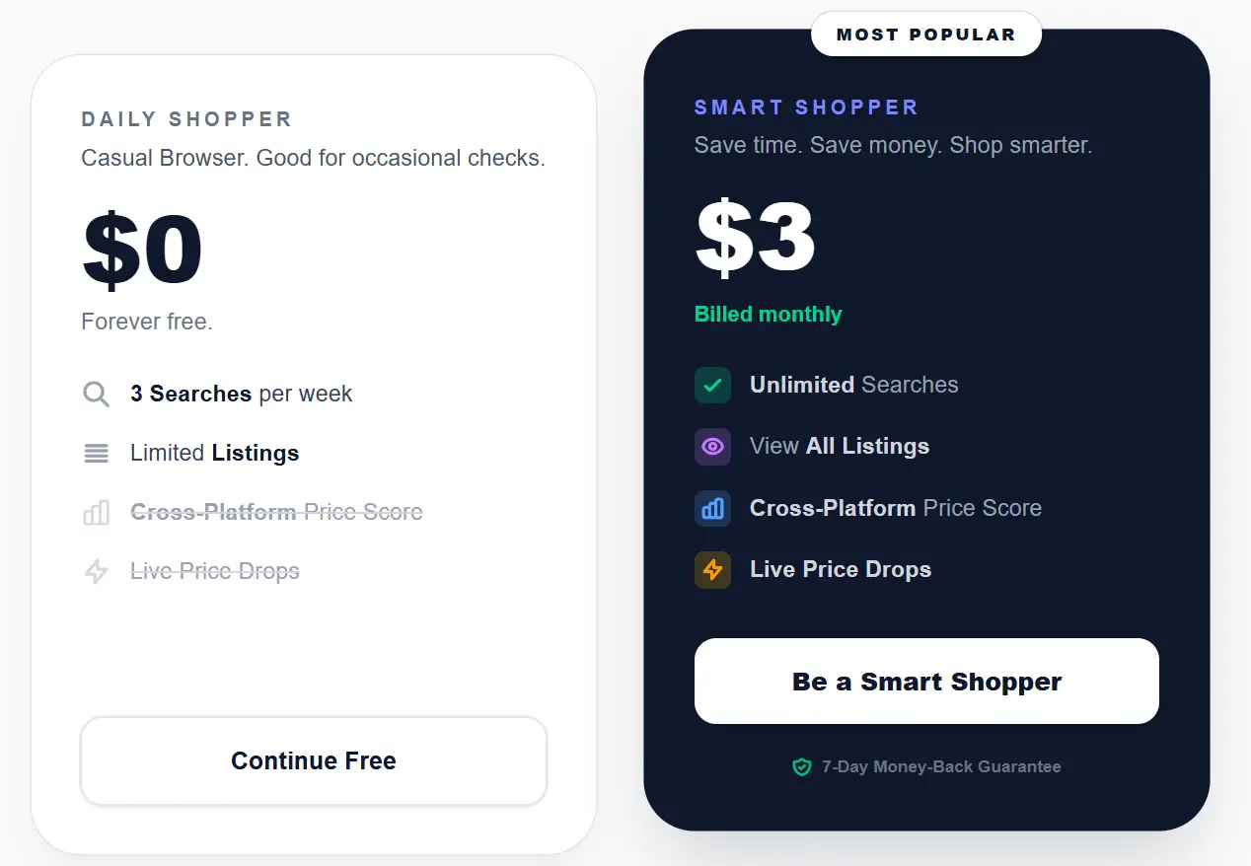The height and width of the screenshot is (866, 1251).
Task: Select the "MOST POPULAR" badge
Action: point(925,34)
